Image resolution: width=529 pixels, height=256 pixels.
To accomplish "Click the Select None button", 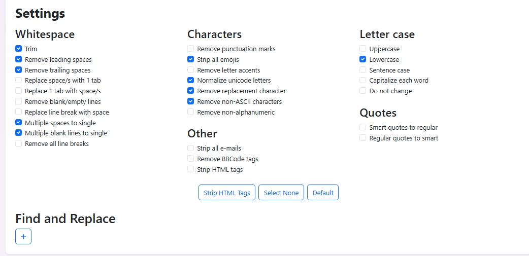I will tap(281, 193).
